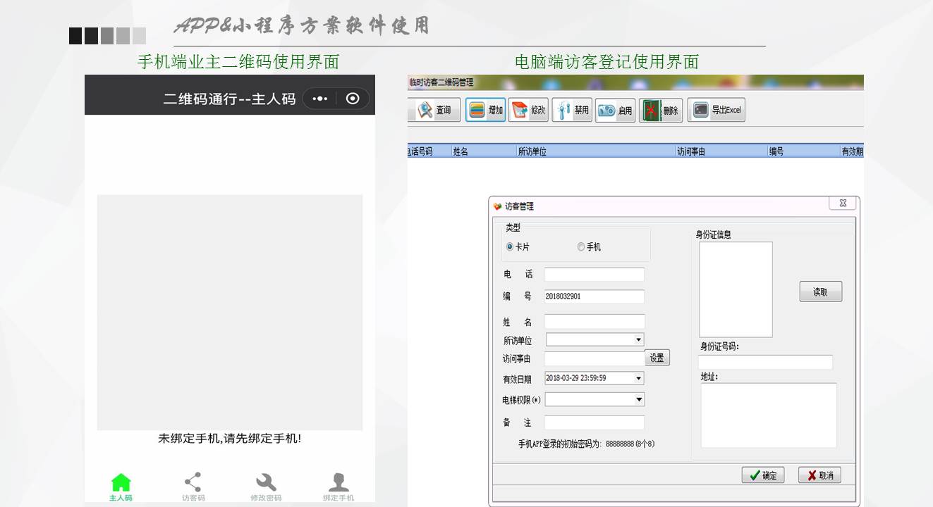Select the 卡片 radio button

point(511,247)
